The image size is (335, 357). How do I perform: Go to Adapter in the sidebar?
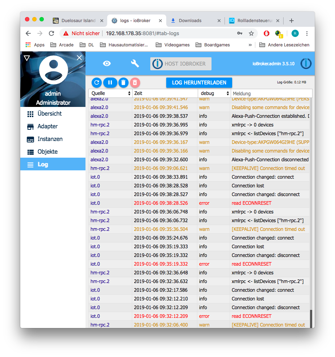(x=53, y=126)
